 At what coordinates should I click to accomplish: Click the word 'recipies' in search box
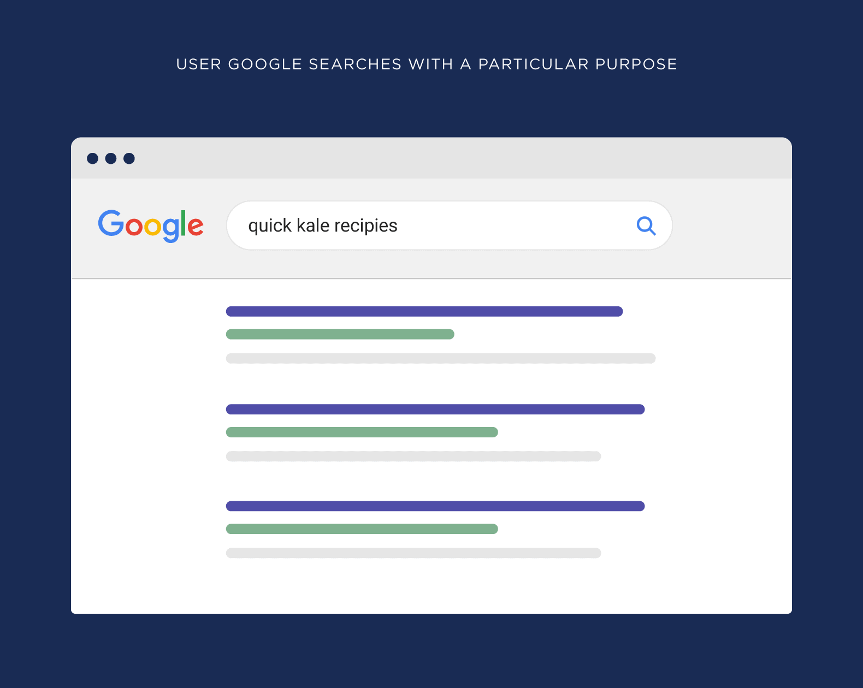tap(366, 226)
